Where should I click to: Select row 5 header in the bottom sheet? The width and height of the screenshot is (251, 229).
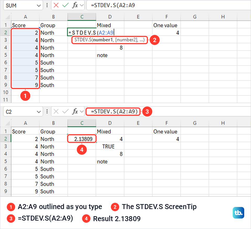5,161
